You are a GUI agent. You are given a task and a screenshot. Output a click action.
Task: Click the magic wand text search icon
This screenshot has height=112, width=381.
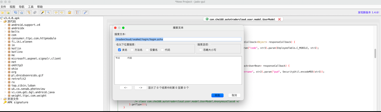tap(43, 12)
